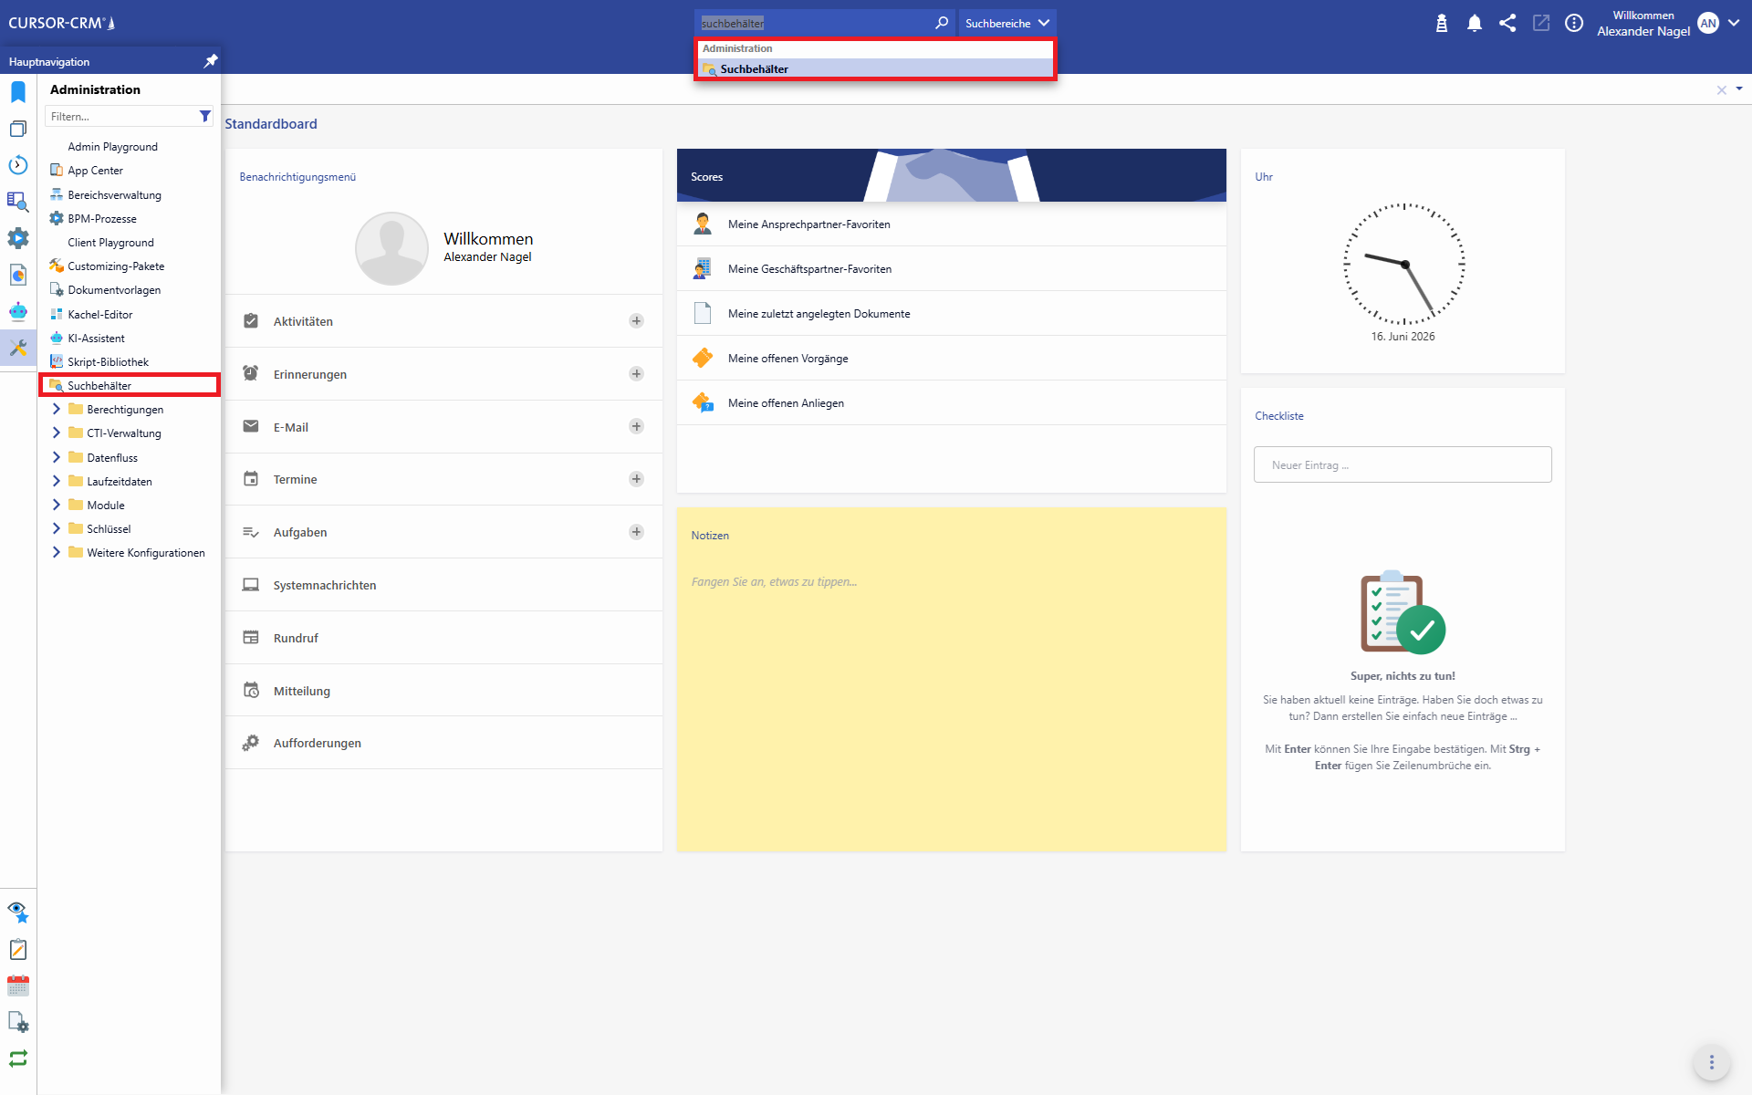This screenshot has width=1752, height=1095.
Task: Click the magnifier search icon in header
Action: 942,23
